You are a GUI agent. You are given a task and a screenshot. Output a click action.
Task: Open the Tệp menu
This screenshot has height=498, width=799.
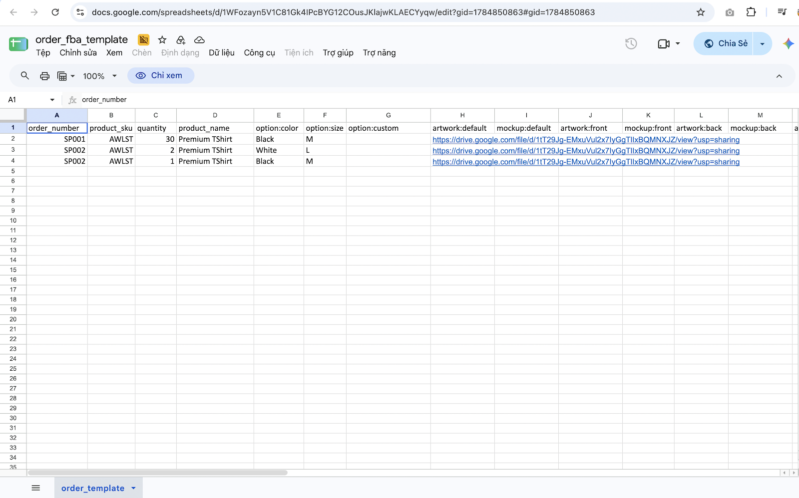[43, 53]
